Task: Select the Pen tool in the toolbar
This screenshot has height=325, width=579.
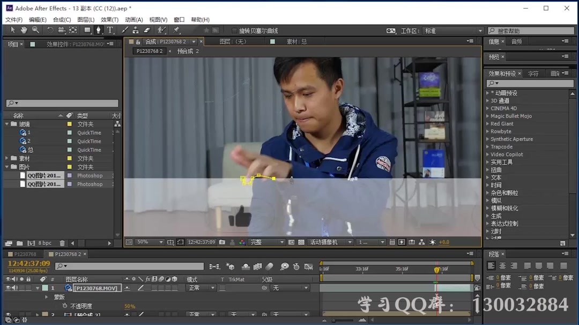Action: point(99,30)
